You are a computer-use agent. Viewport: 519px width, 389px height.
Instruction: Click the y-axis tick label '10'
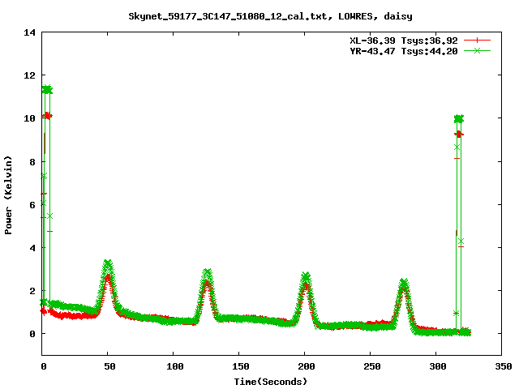tap(29, 118)
